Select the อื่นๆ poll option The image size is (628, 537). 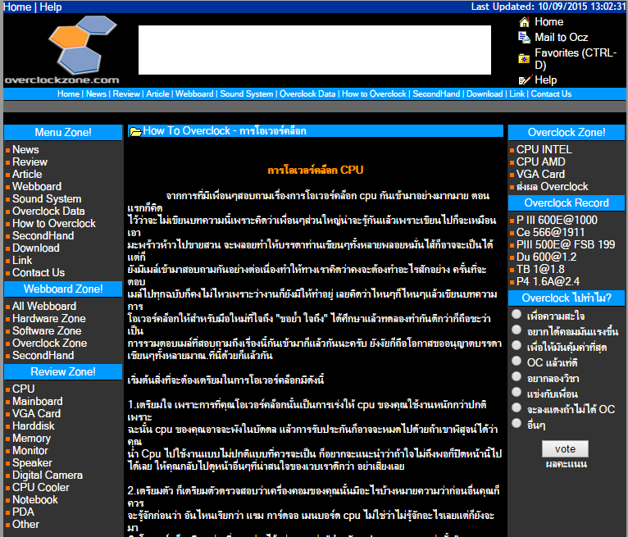click(517, 423)
